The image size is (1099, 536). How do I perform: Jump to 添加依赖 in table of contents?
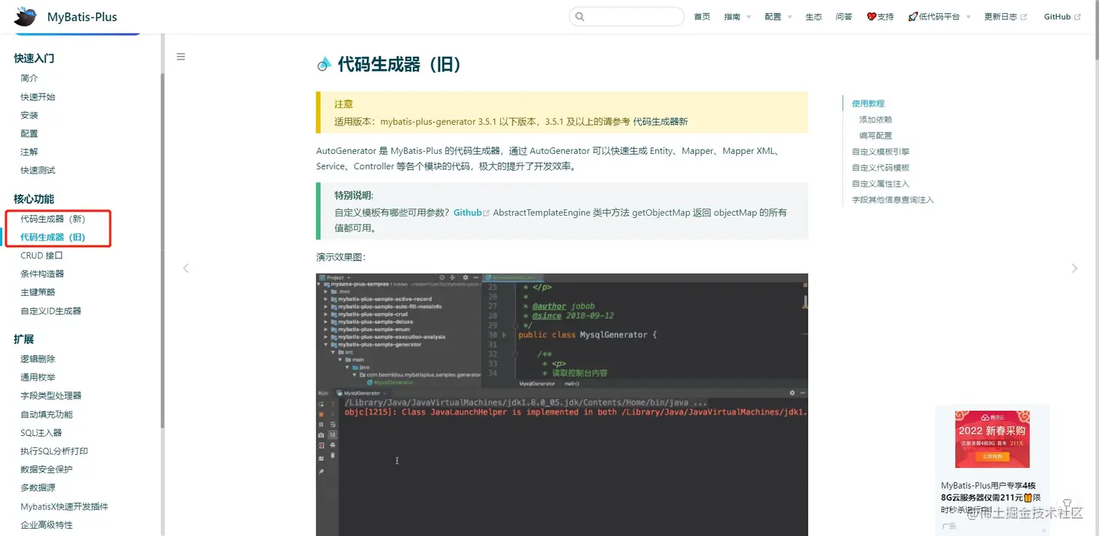(876, 120)
